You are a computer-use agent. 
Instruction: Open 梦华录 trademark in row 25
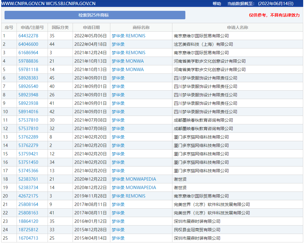(x=118, y=238)
